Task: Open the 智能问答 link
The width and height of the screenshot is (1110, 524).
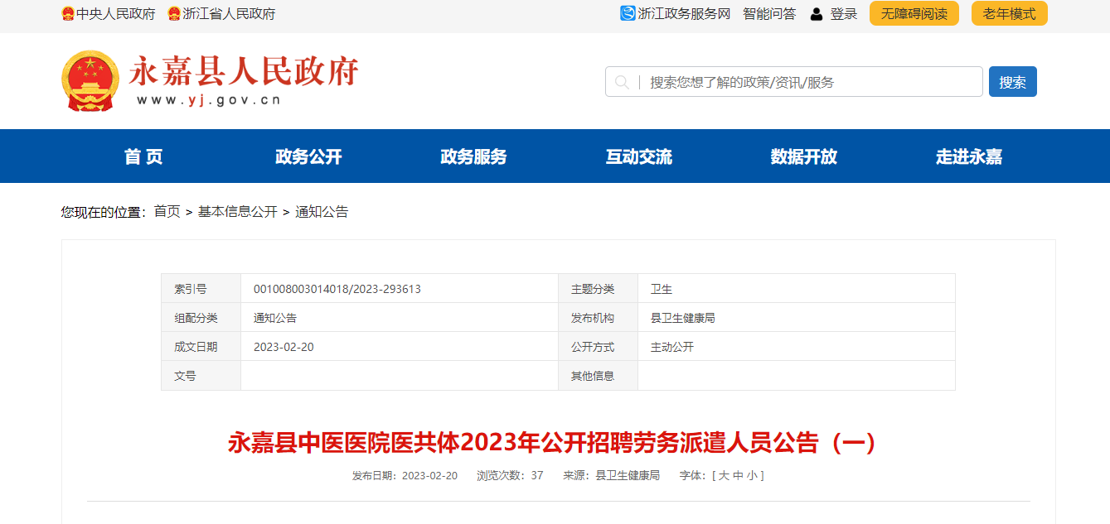Action: pos(768,14)
